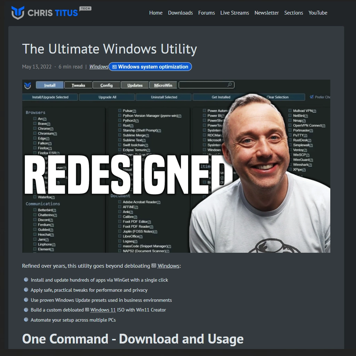
Task: Click the 'Communications' category heading
Action: [x=43, y=204]
